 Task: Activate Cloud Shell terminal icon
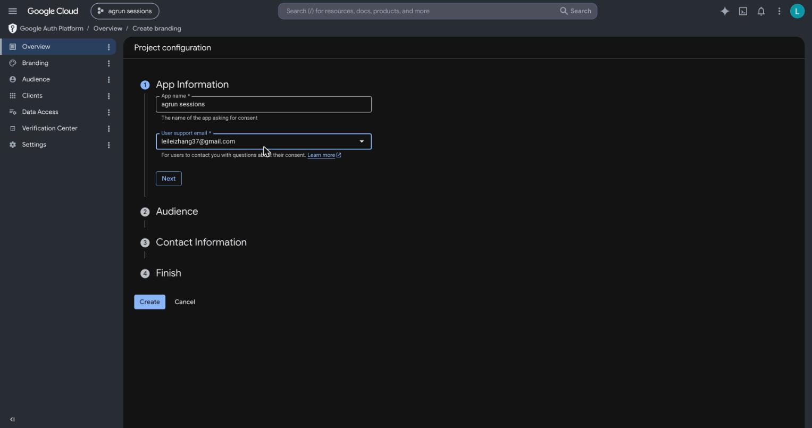tap(743, 11)
